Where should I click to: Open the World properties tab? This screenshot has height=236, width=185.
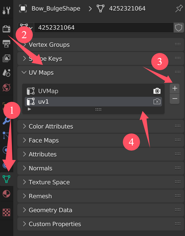coord(6,87)
